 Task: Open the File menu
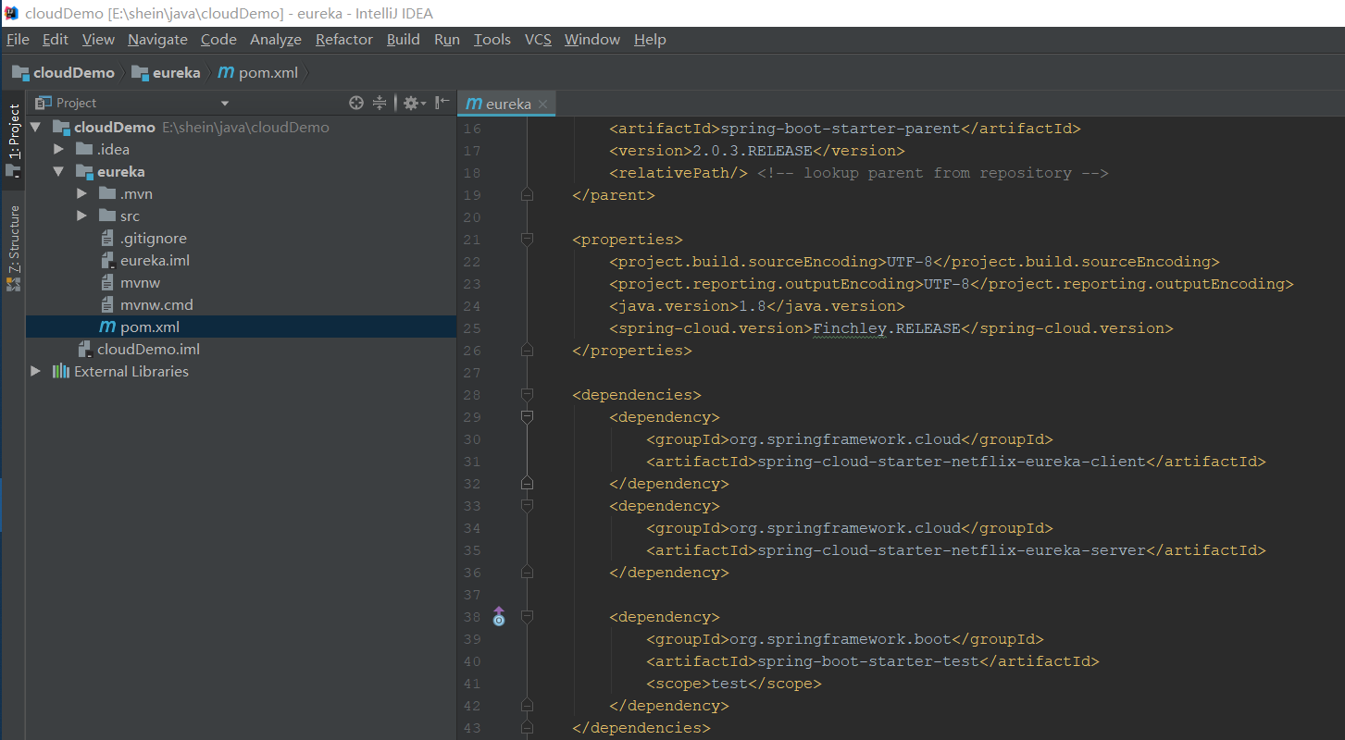pos(18,39)
